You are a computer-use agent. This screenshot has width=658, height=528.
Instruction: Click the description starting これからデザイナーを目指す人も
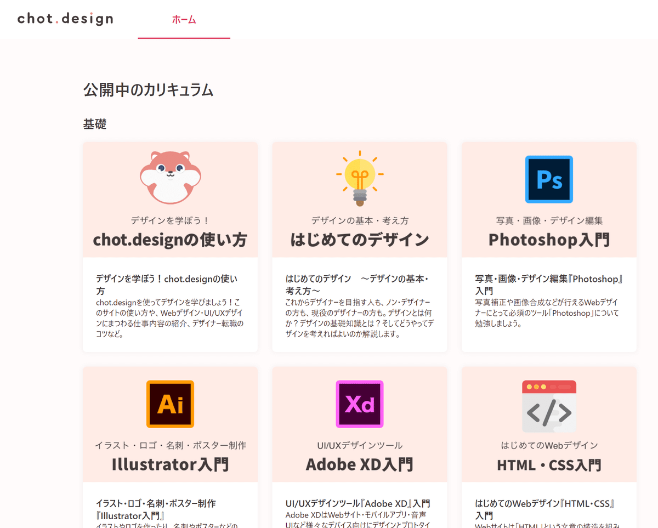pyautogui.click(x=360, y=318)
